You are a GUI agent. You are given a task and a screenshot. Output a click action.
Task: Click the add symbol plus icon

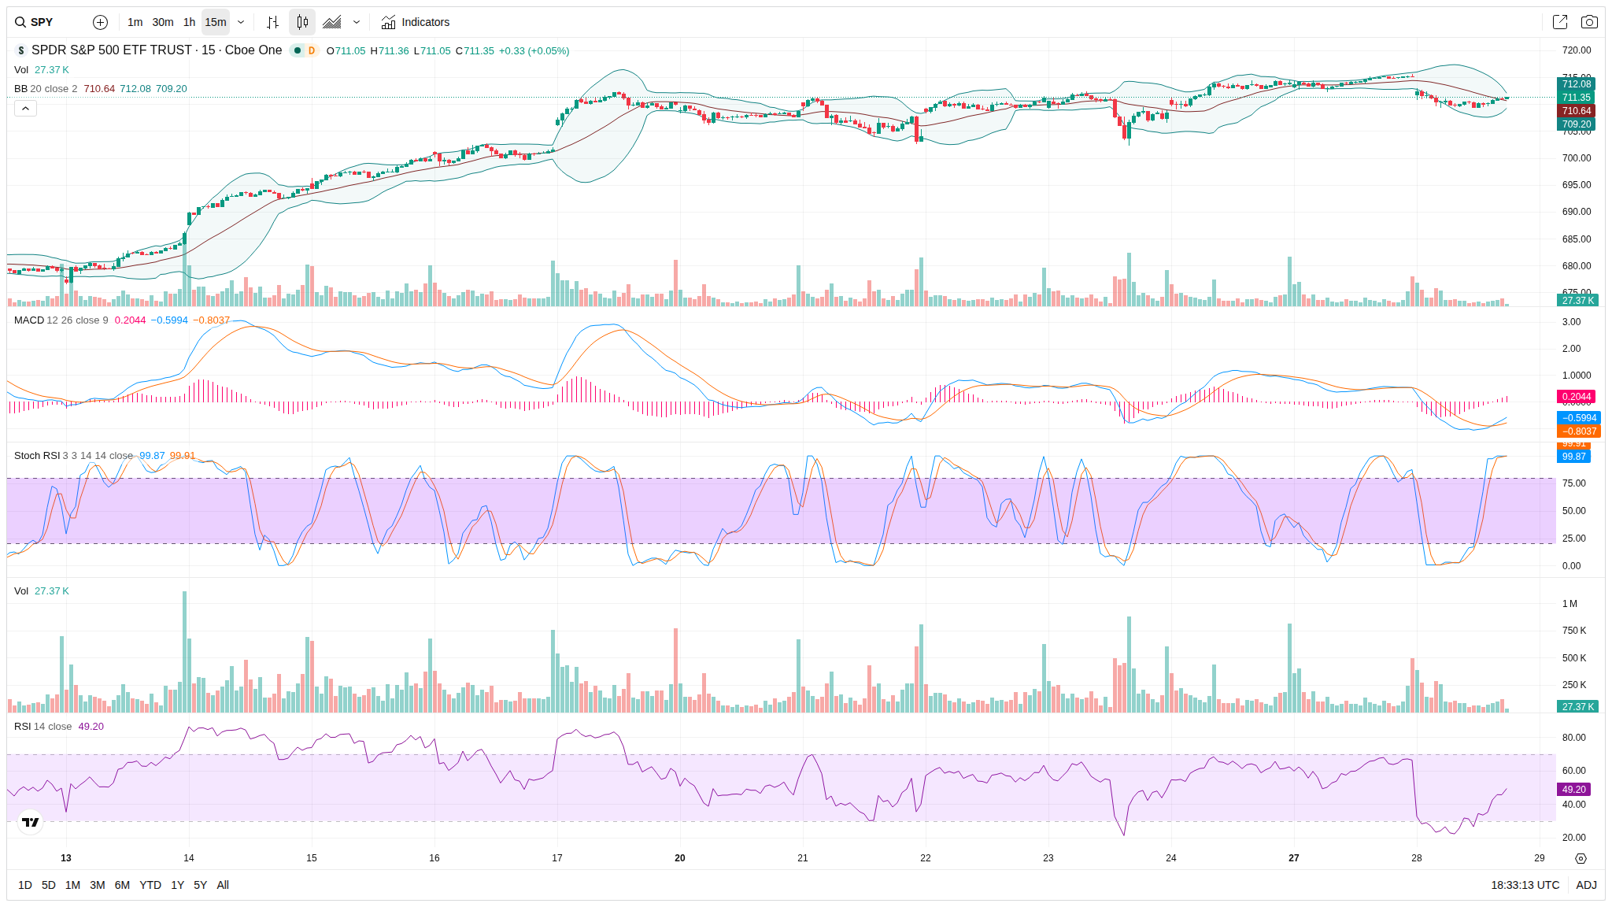click(100, 22)
